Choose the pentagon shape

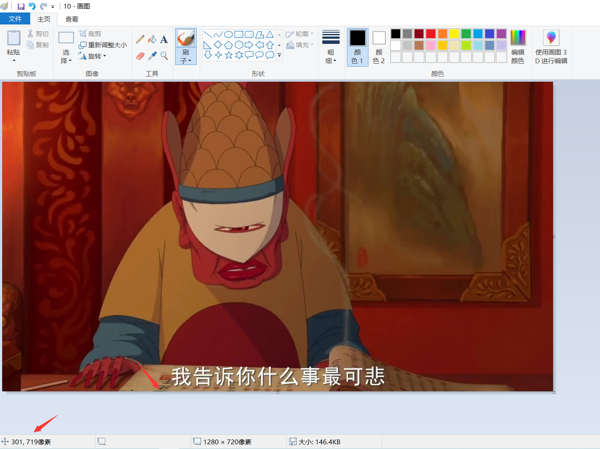point(229,45)
